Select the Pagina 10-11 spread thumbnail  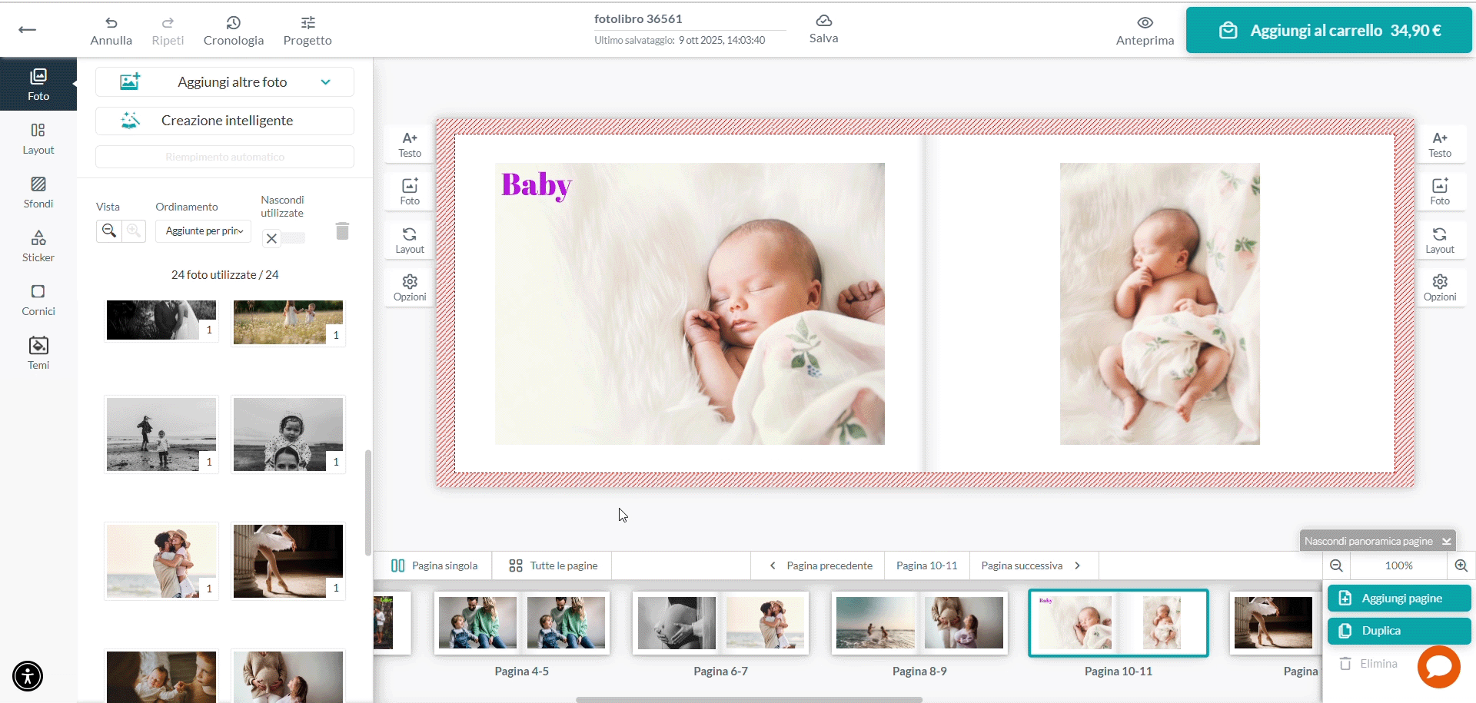point(1119,623)
